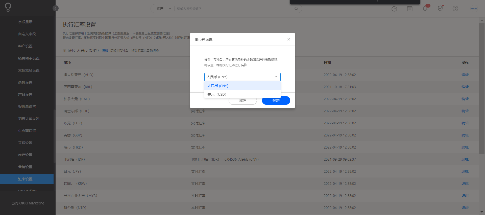Click the 确定 button
485x215 pixels.
pyautogui.click(x=276, y=100)
